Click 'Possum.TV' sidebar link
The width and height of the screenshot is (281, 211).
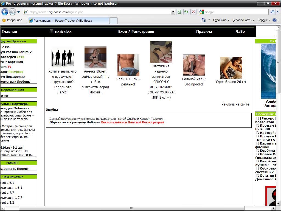point(6,67)
